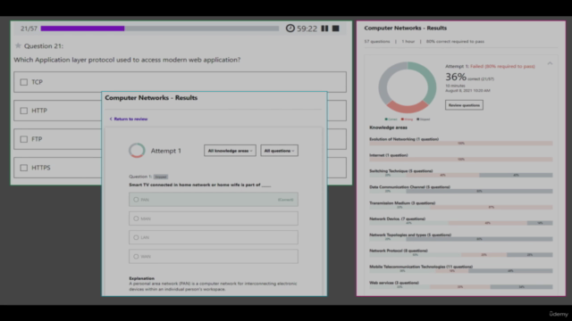Click the Evolution of Networking result bar

click(461, 144)
